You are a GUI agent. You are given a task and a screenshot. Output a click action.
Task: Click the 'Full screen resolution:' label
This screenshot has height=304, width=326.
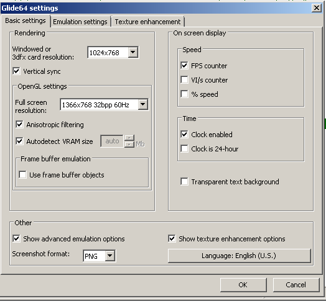pyautogui.click(x=31, y=106)
